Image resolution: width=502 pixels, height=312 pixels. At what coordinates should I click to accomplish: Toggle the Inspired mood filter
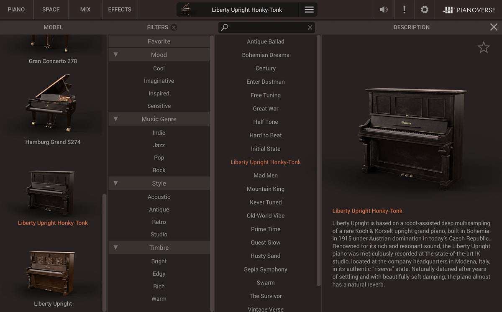pos(159,93)
